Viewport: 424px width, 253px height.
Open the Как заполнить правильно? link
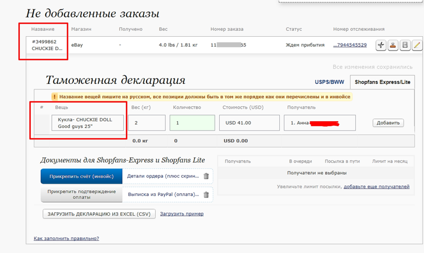point(66,239)
